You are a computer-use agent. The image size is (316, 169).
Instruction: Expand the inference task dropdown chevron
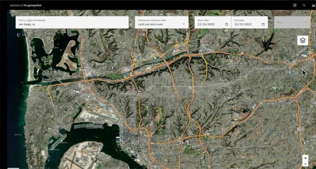(x=183, y=24)
